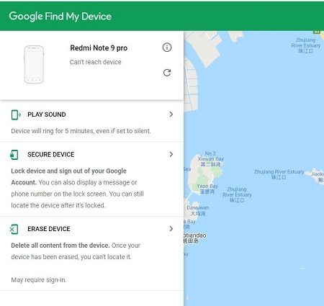Click the Dawuwan map label
The image size is (324, 306).
[x=198, y=210]
